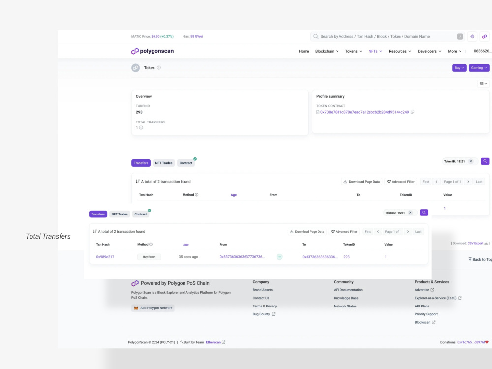Click the sort icon beside transaction total in overlay
The image size is (492, 369).
coord(95,231)
